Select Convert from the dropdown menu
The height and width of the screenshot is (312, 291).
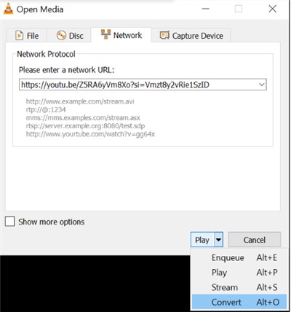[239, 302]
